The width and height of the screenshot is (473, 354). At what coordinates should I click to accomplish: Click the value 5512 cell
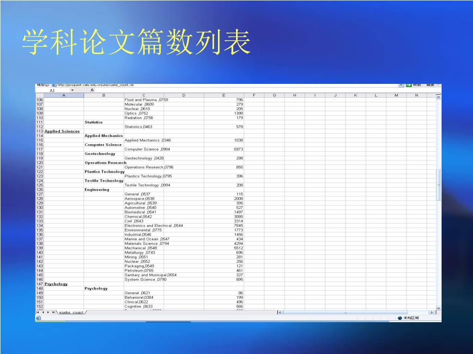coord(224,248)
